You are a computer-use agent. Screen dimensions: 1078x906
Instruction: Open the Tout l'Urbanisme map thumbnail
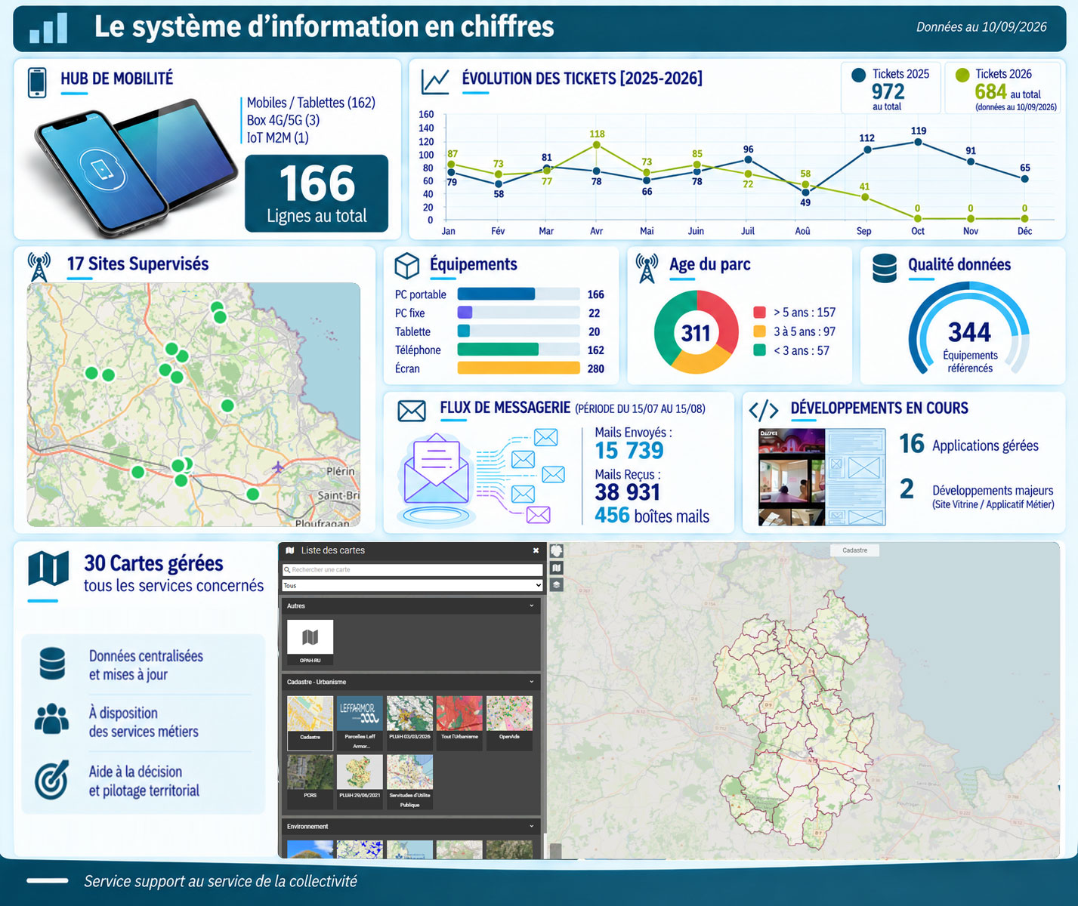click(x=459, y=723)
